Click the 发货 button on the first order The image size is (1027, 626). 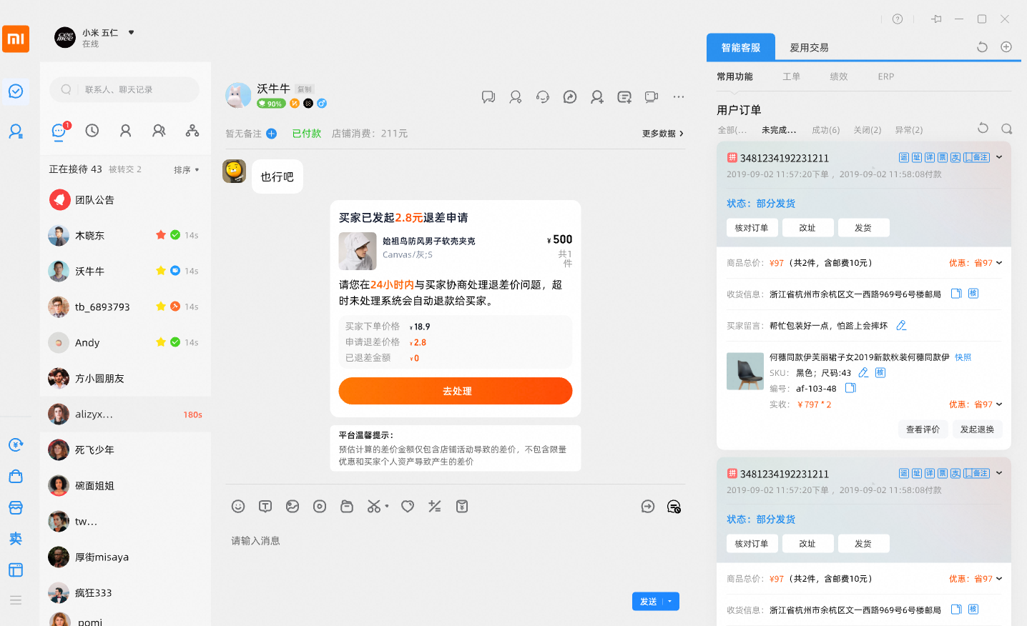pos(863,227)
